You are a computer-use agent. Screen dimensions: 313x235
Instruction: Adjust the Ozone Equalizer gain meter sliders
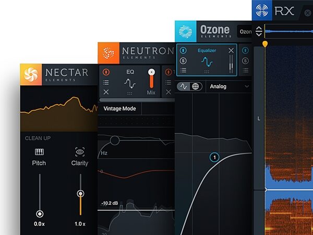(231, 64)
